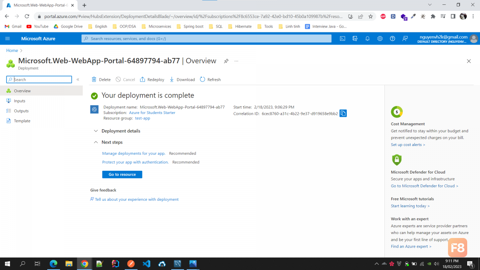Screen dimensions: 480x270
Task: Open Directories and subscriptions filter icon
Action: [x=355, y=38]
